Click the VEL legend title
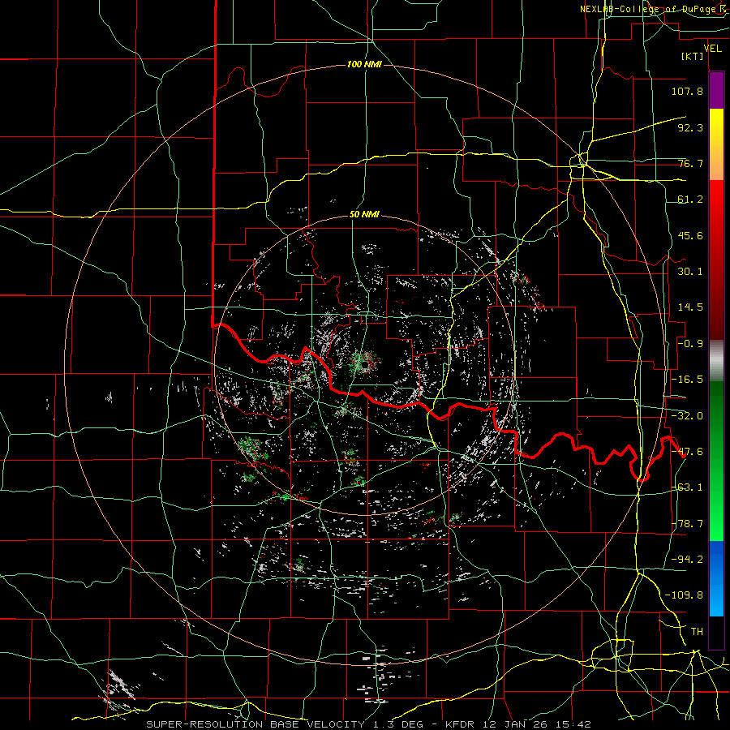 (x=712, y=49)
